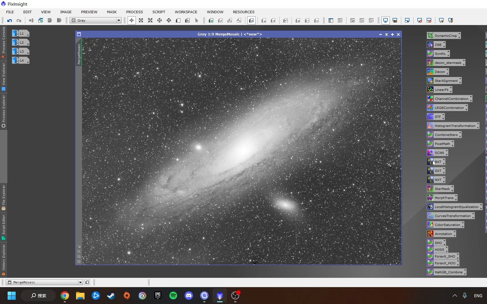Select the L3 XISF image icon
Image resolution: width=487 pixels, height=304 pixels.
coord(21,52)
